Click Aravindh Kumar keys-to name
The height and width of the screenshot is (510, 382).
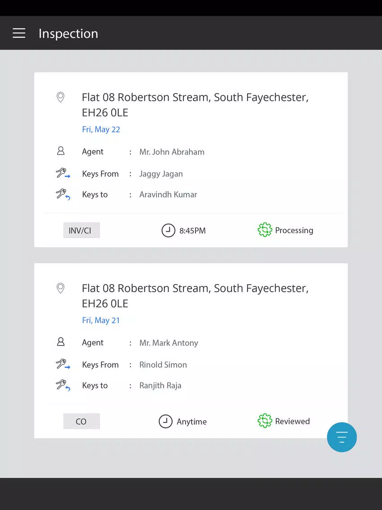(168, 194)
